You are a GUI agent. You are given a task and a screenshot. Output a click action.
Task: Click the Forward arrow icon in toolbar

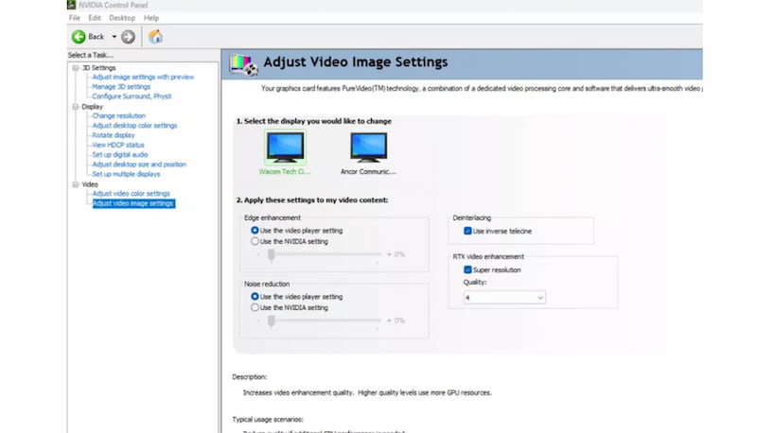point(128,37)
